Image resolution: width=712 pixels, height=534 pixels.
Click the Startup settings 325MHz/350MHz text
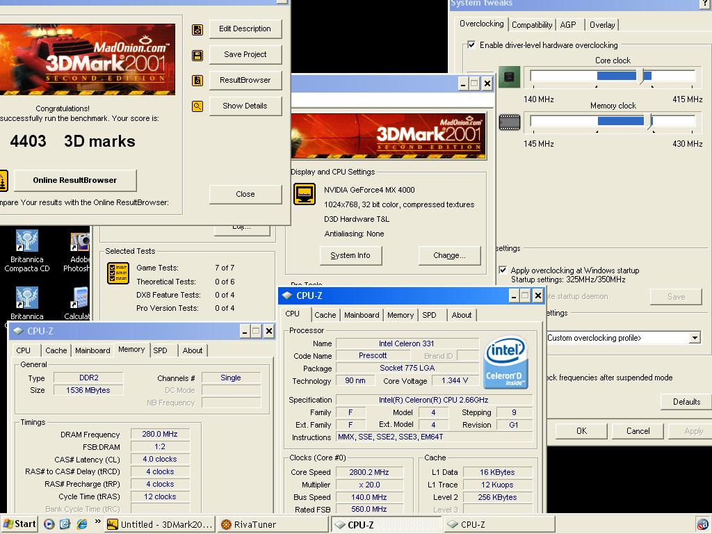pos(568,280)
